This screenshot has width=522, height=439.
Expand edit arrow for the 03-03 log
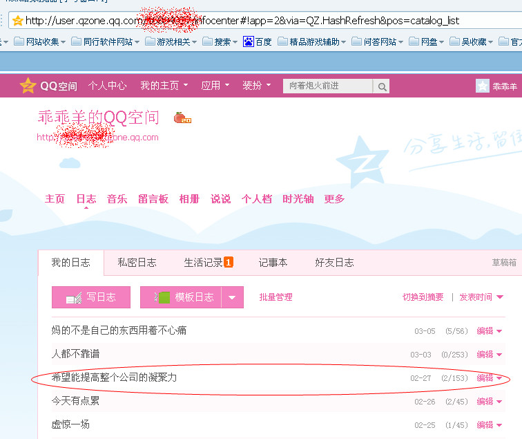(x=499, y=355)
